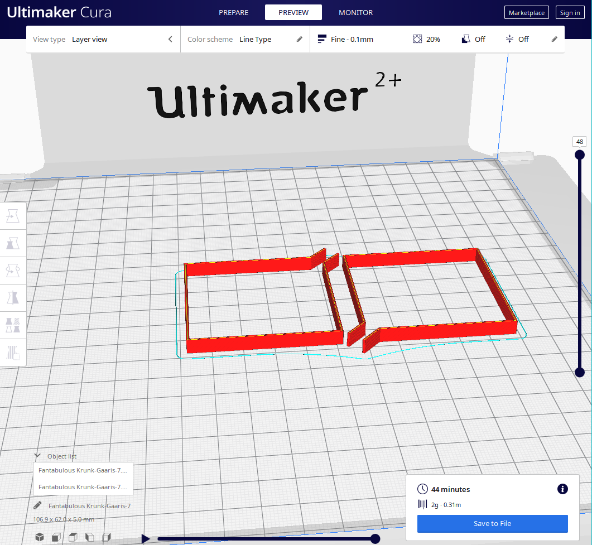
Task: Click the upper layer slider handle
Action: (580, 155)
